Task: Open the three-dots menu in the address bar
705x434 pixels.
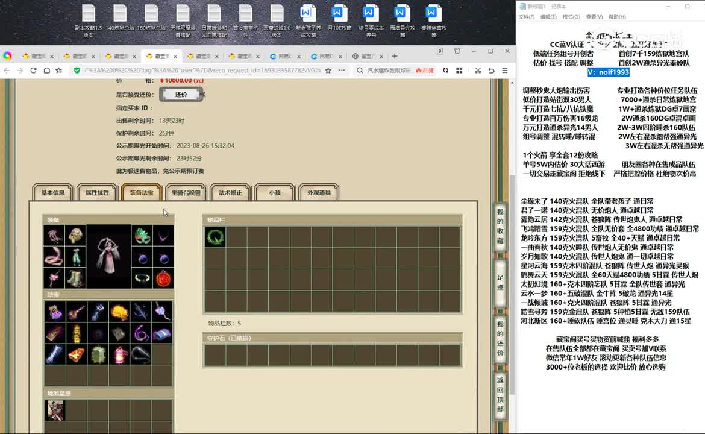Action: (342, 71)
